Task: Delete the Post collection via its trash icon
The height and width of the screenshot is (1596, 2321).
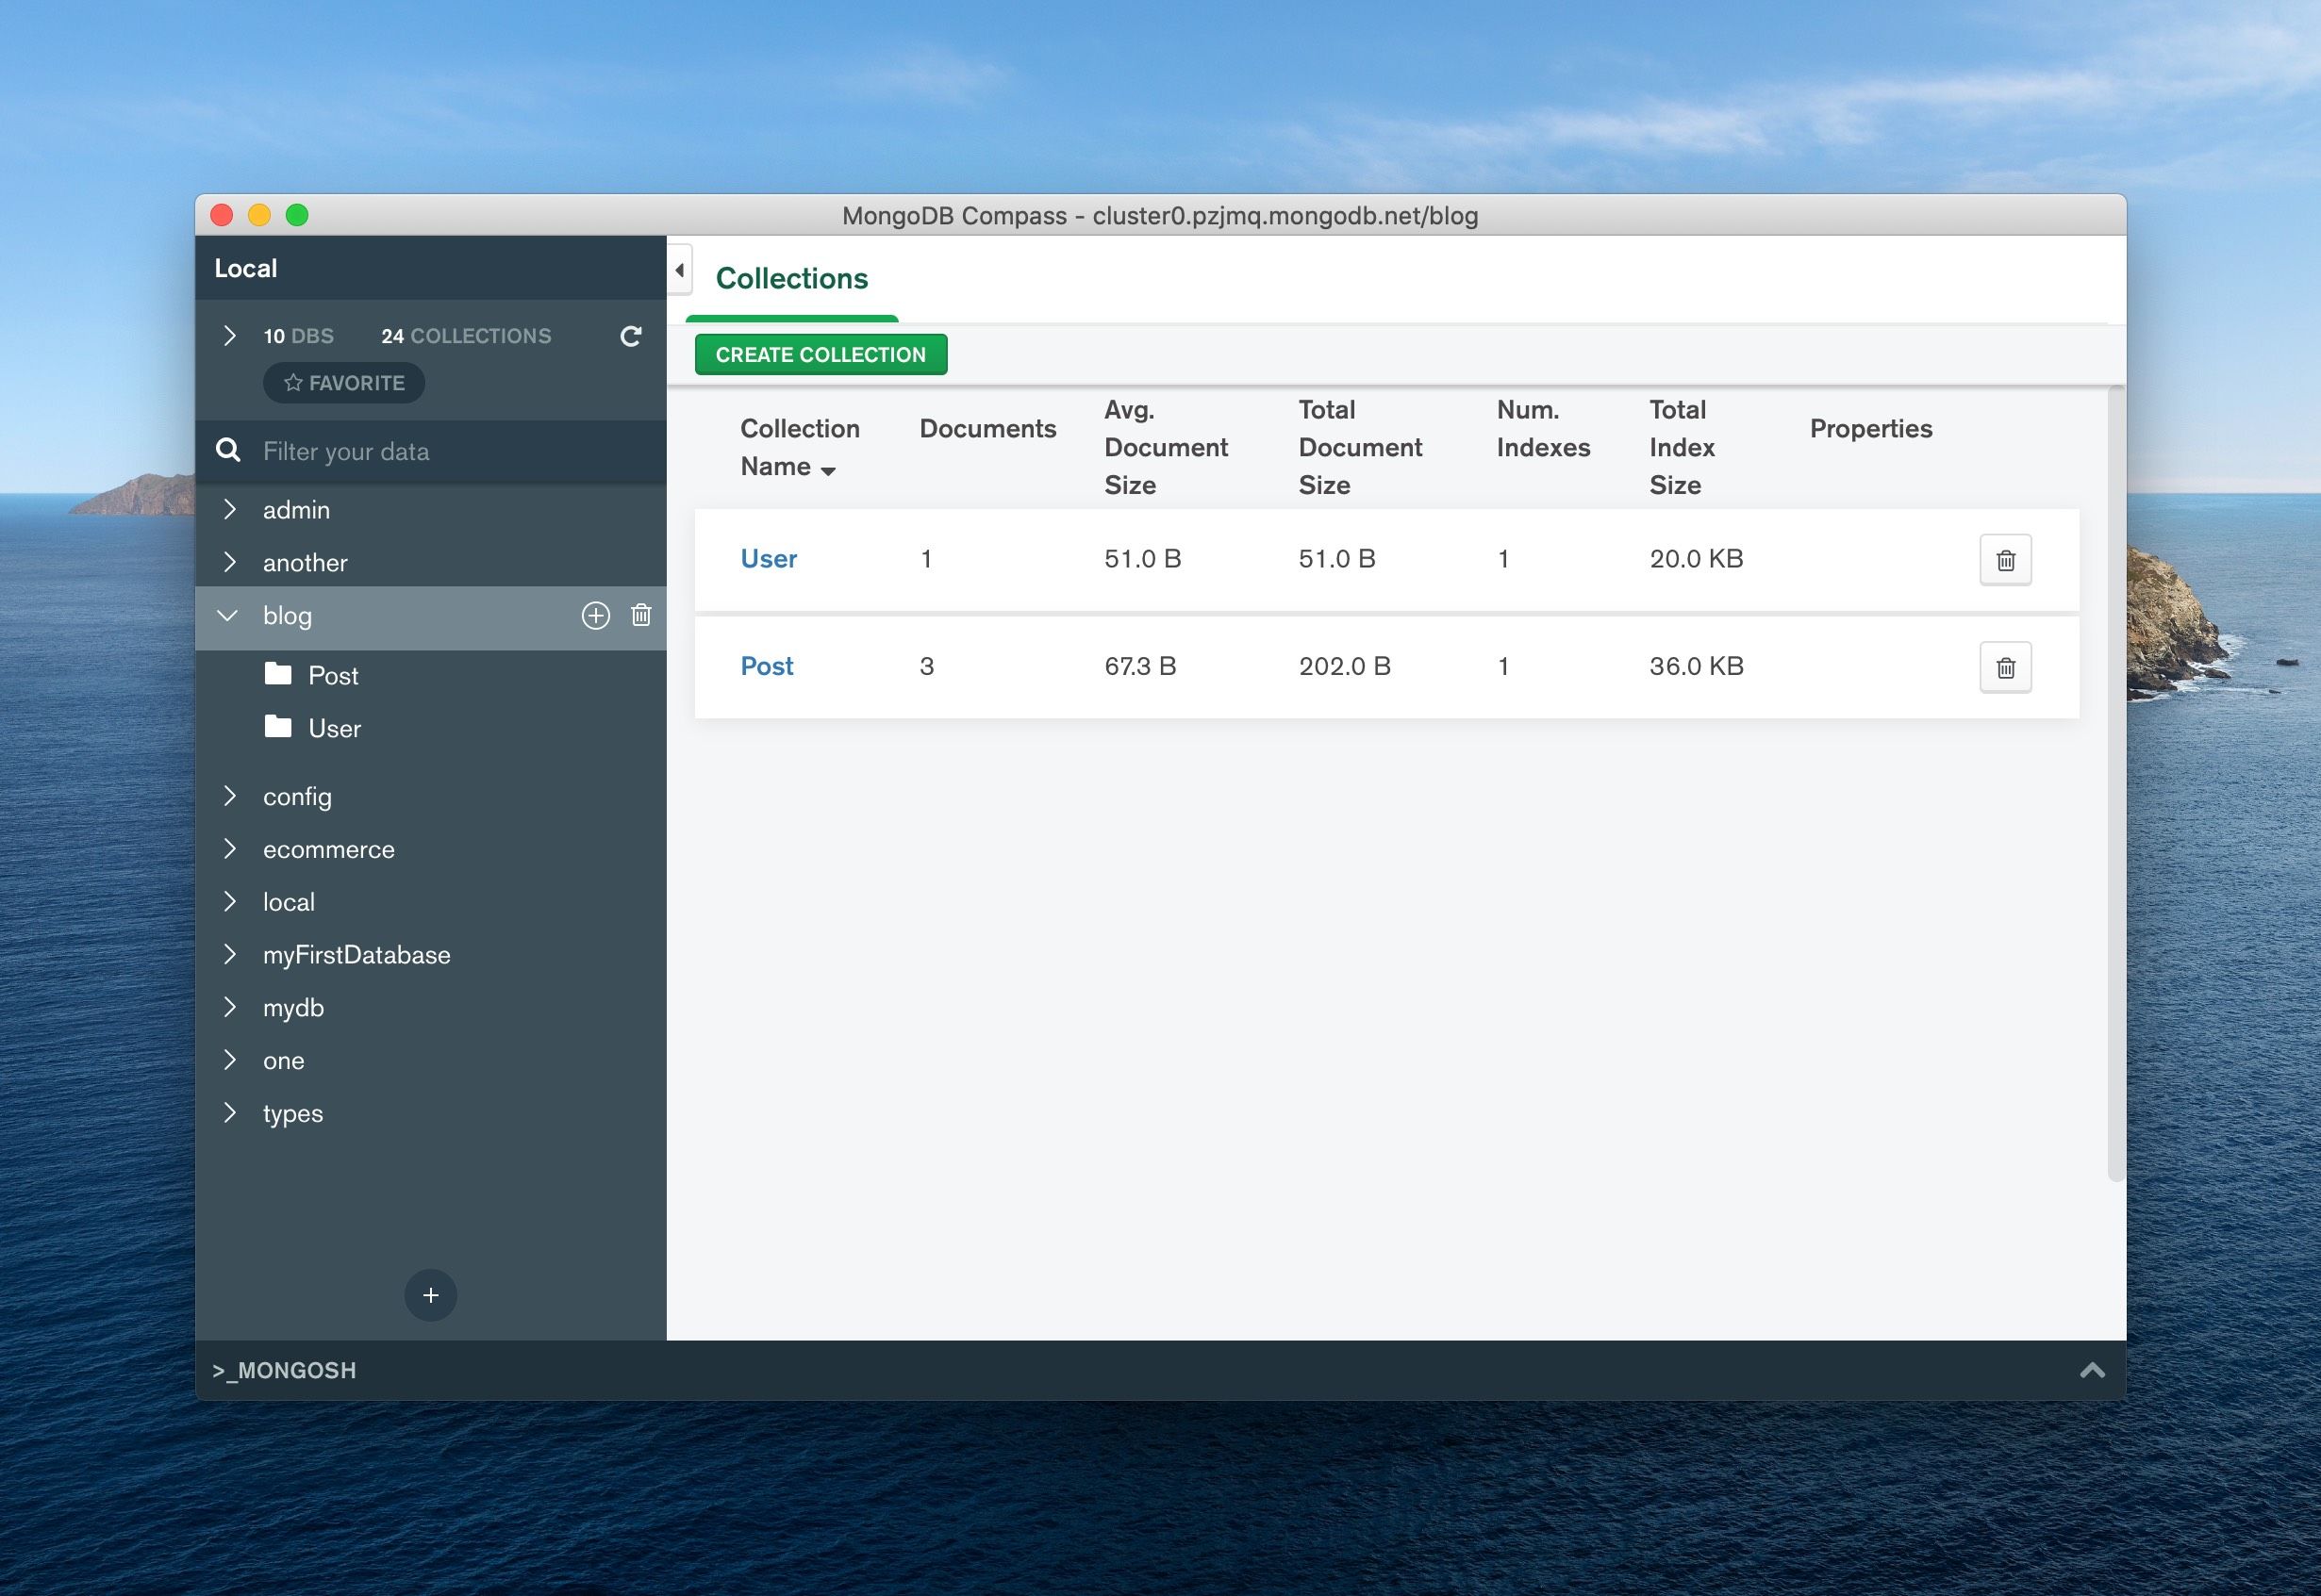Action: pyautogui.click(x=2005, y=666)
